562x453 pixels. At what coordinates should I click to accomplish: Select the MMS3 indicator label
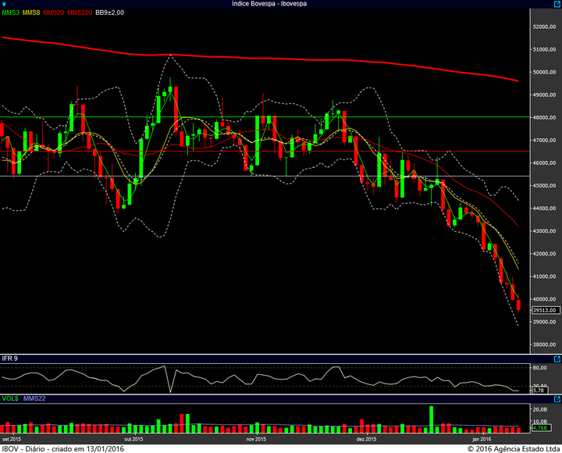tap(11, 12)
